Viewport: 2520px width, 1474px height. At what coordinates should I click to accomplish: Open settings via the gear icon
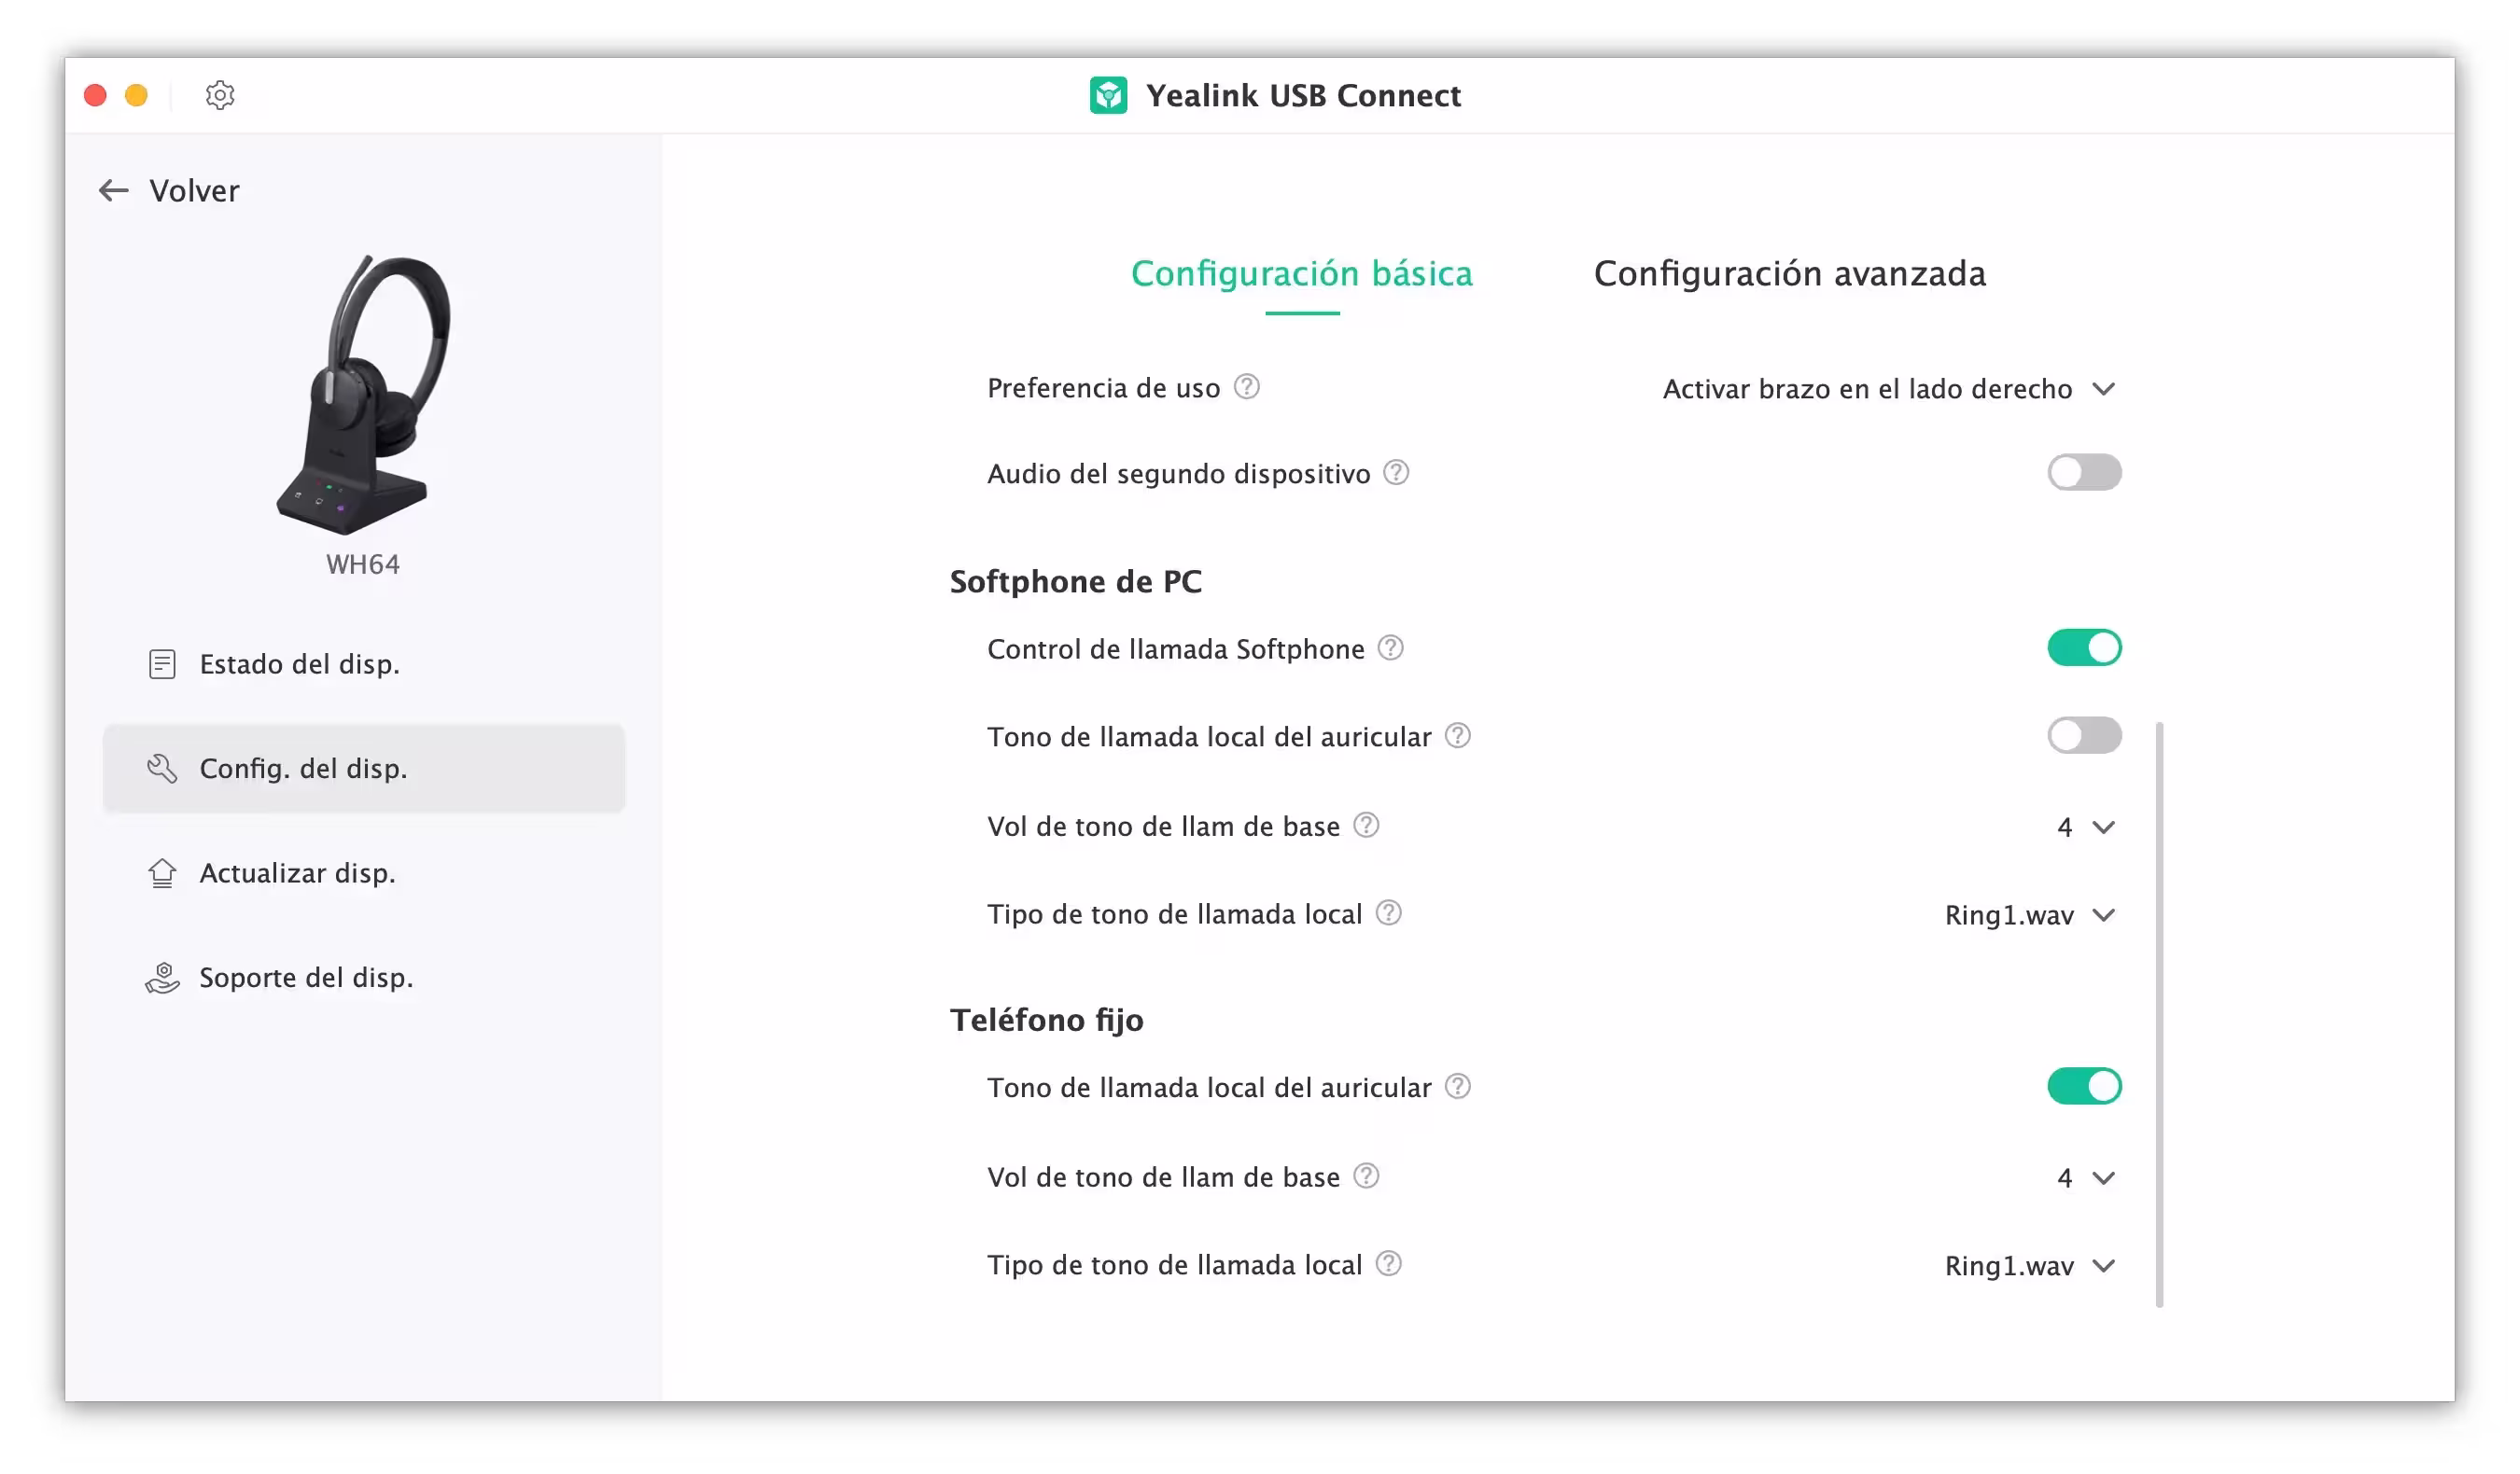point(220,95)
